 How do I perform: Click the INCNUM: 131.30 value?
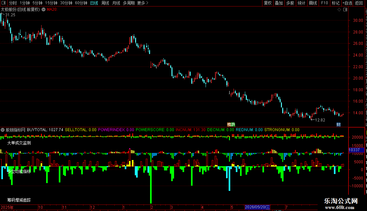pyautogui.click(x=191, y=130)
